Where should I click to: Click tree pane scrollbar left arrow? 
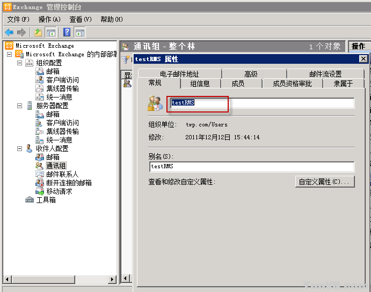coord(7,280)
